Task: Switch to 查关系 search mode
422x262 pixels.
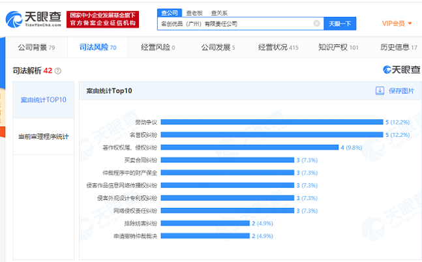Action: 219,12
